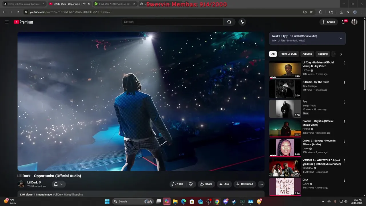Open Drake Hours In Silence thumbnail
366x206 pixels.
point(285,148)
